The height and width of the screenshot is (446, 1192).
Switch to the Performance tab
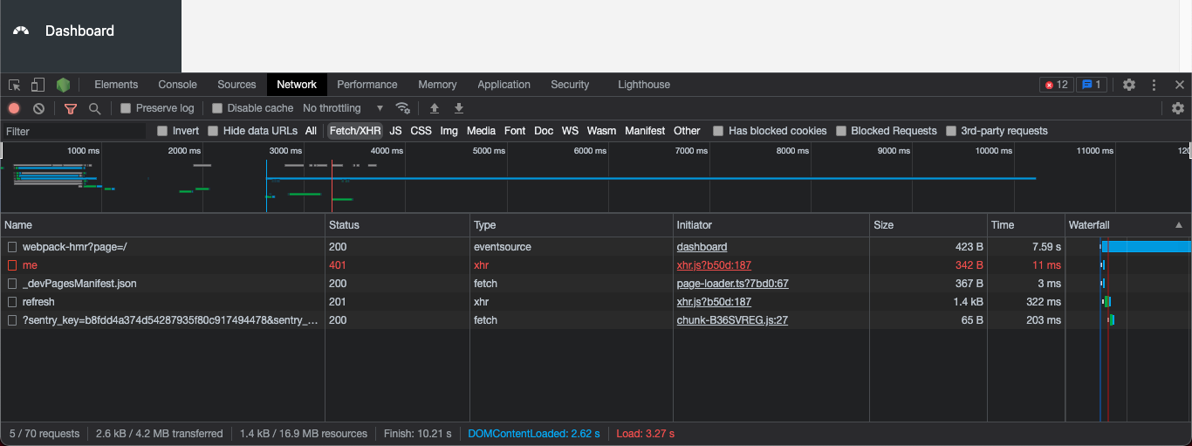[367, 85]
